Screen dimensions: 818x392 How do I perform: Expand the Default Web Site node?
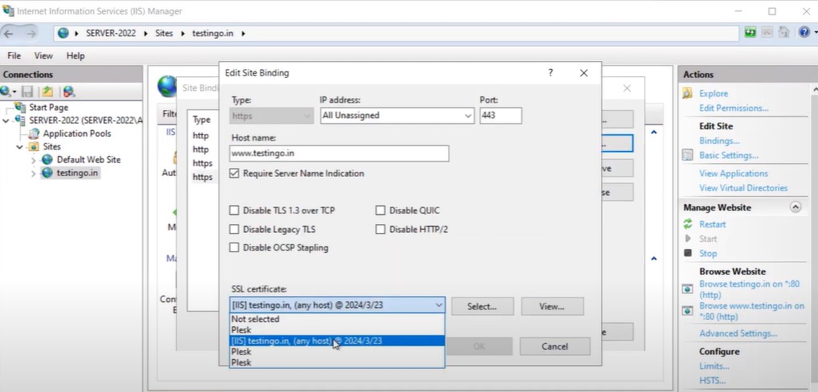[34, 160]
